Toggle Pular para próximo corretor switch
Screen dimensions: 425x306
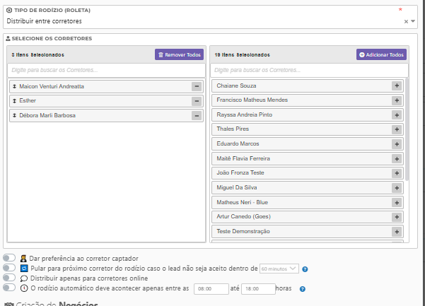coord(9,269)
